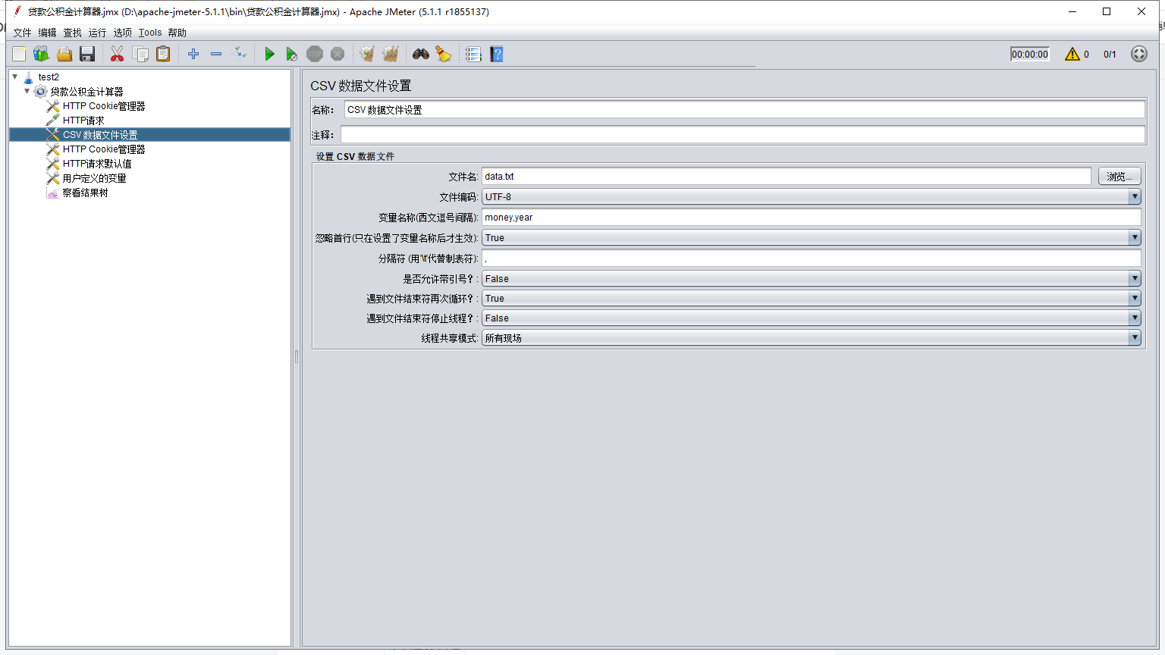Click the Paste clipboard icon
Image resolution: width=1165 pixels, height=655 pixels.
click(x=163, y=54)
